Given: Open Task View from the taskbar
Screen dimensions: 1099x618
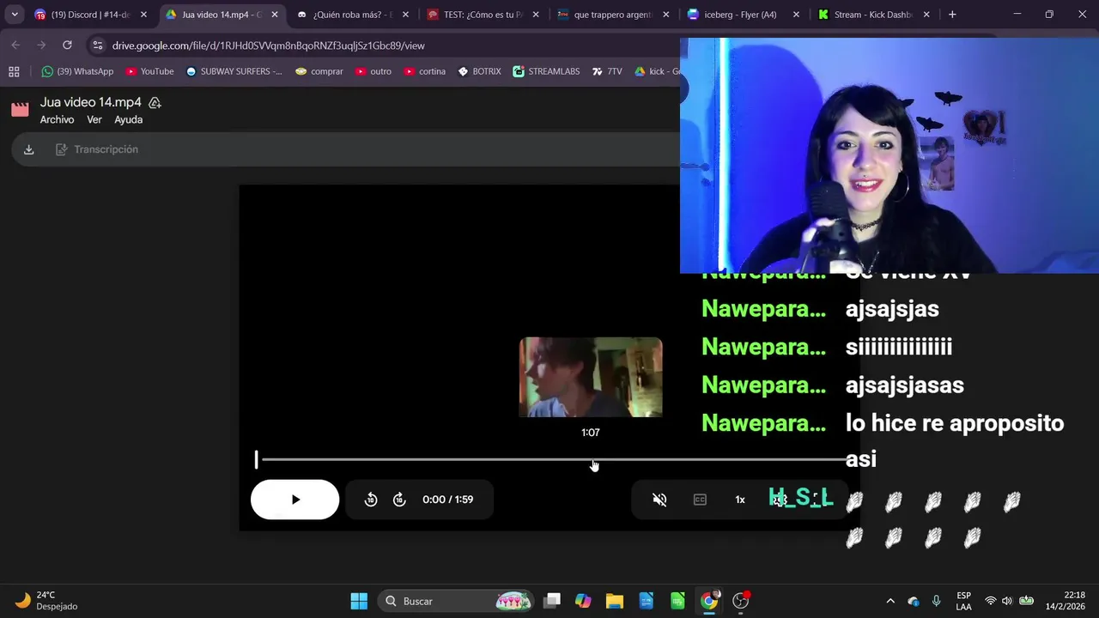Looking at the screenshot, I should click(x=552, y=601).
